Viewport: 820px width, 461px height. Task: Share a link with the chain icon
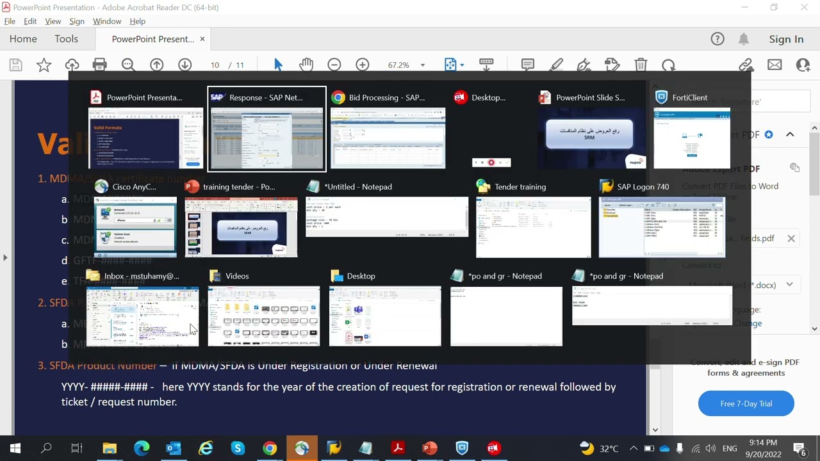pyautogui.click(x=746, y=65)
